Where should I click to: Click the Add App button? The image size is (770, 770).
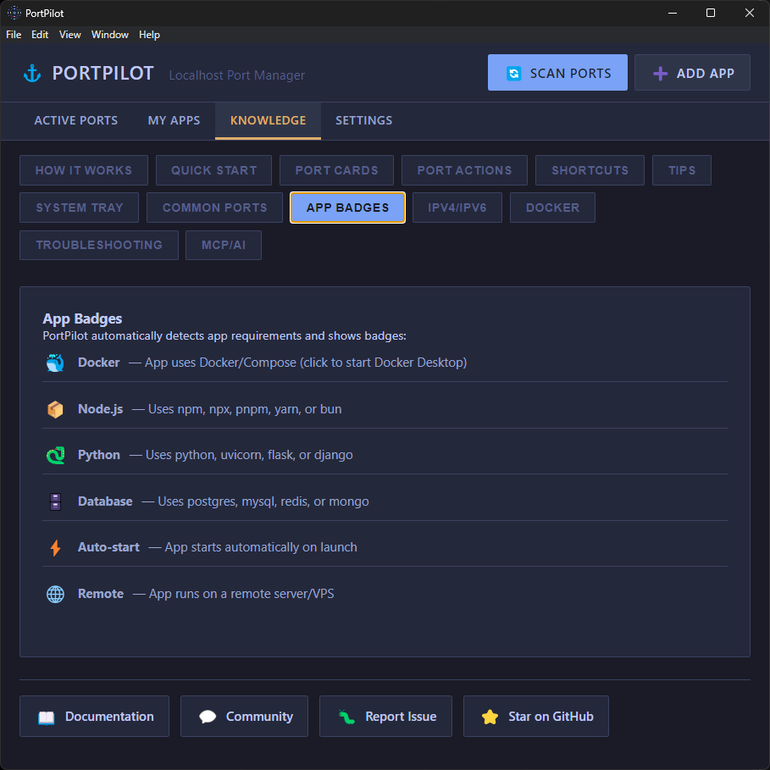point(692,73)
